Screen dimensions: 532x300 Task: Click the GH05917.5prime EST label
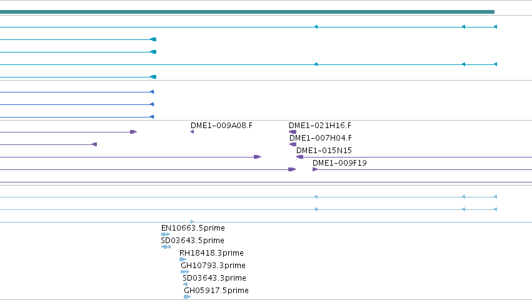coord(216,291)
